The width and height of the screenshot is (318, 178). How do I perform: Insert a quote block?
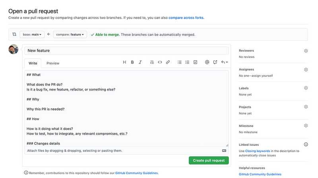[x=152, y=62]
